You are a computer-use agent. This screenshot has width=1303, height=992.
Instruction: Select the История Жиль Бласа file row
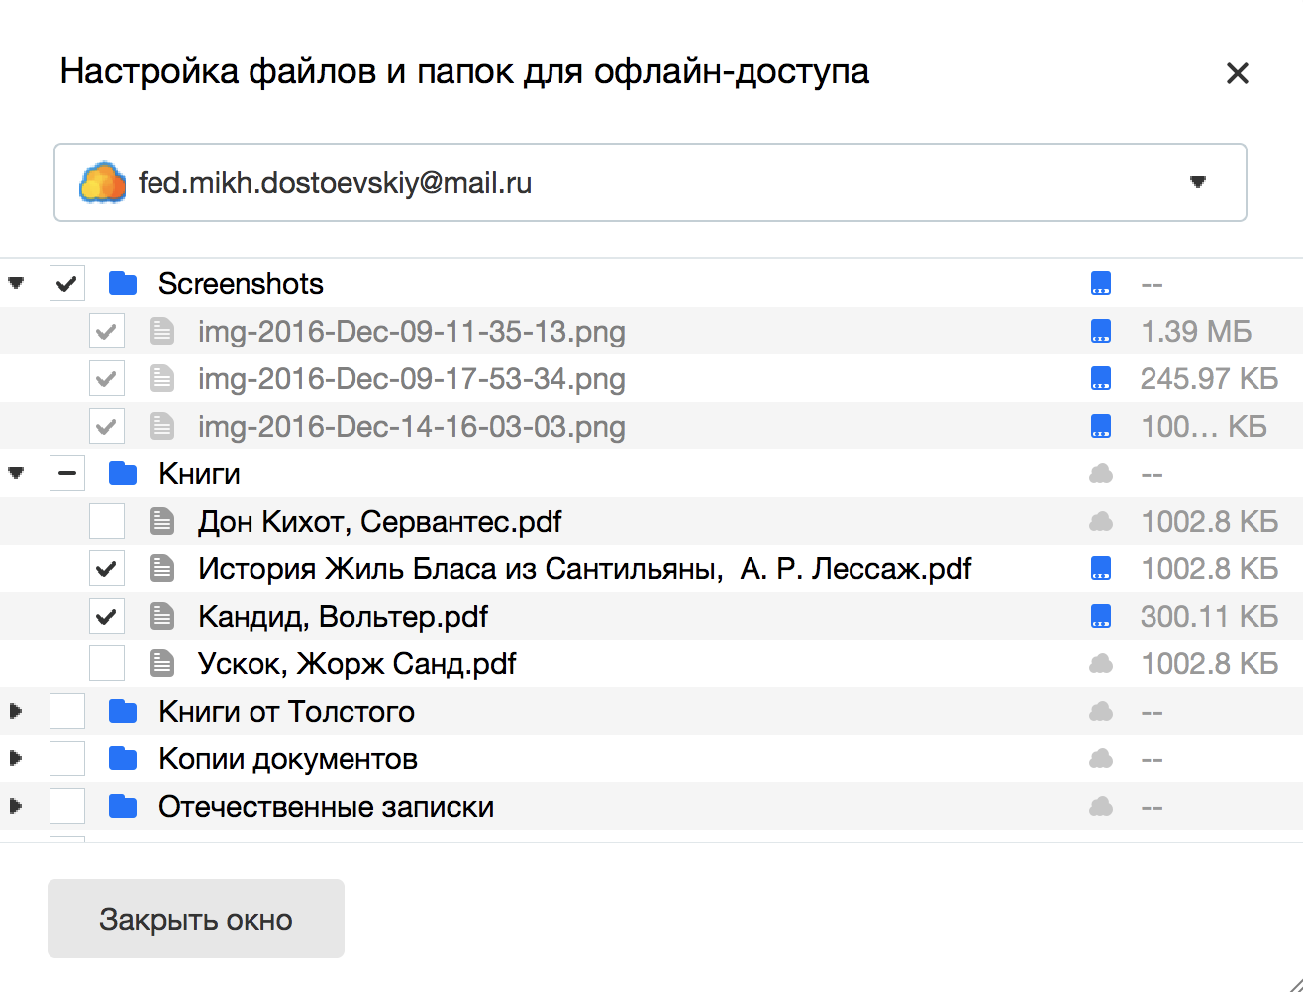584,569
